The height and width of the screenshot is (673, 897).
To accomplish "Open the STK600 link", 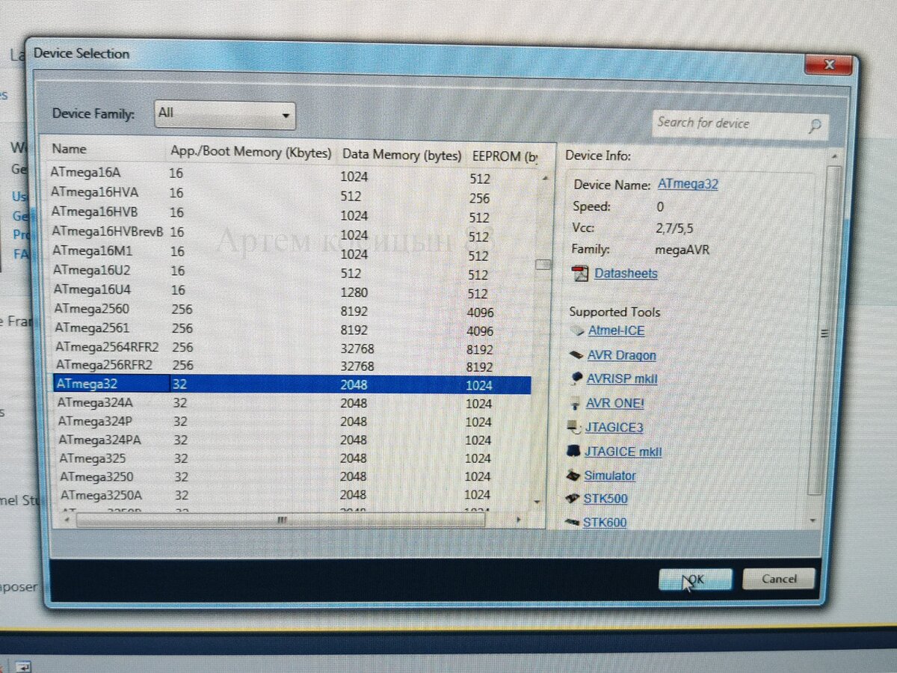I will coord(605,522).
